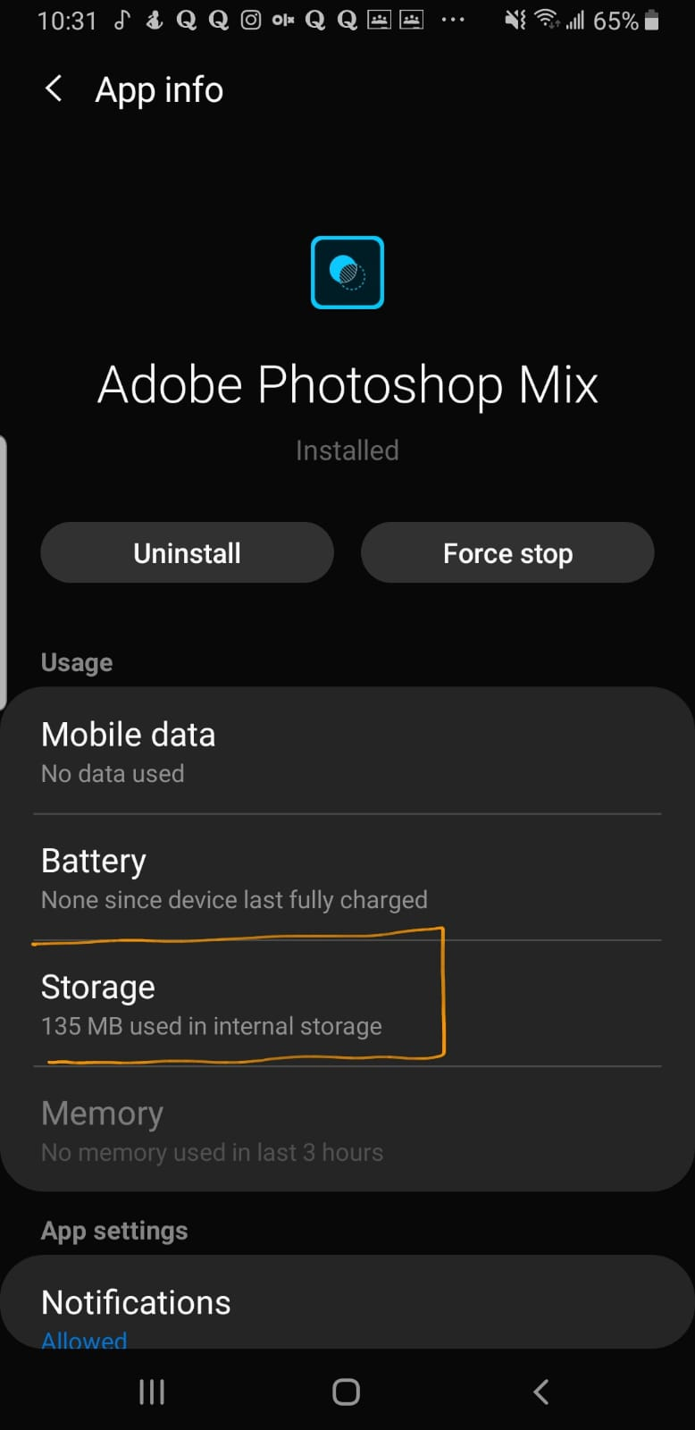Force stop the app

pyautogui.click(x=507, y=553)
